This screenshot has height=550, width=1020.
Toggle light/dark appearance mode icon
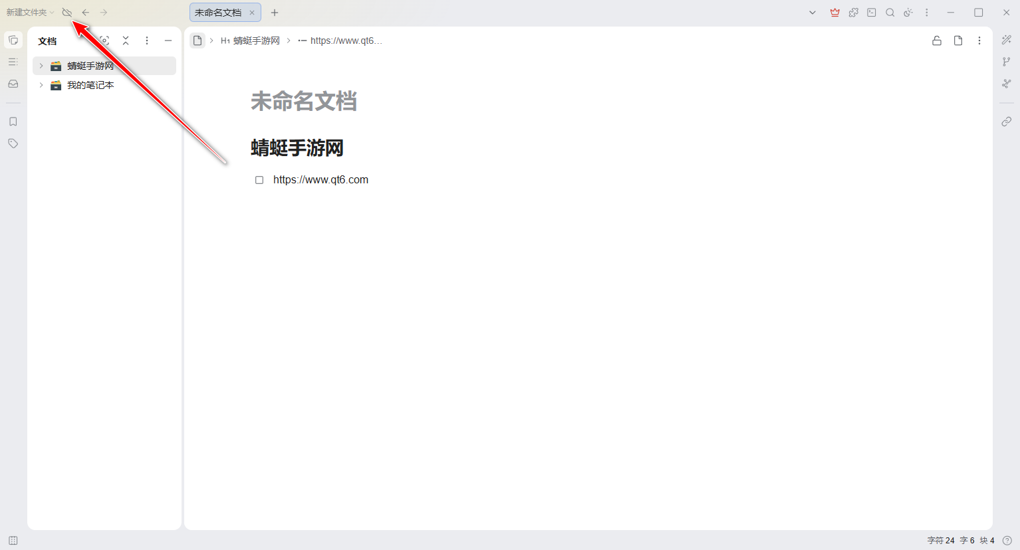click(x=908, y=13)
